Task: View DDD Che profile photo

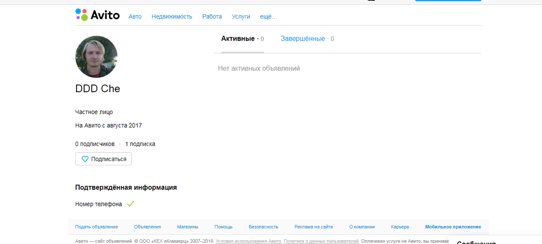Action: 97,57
